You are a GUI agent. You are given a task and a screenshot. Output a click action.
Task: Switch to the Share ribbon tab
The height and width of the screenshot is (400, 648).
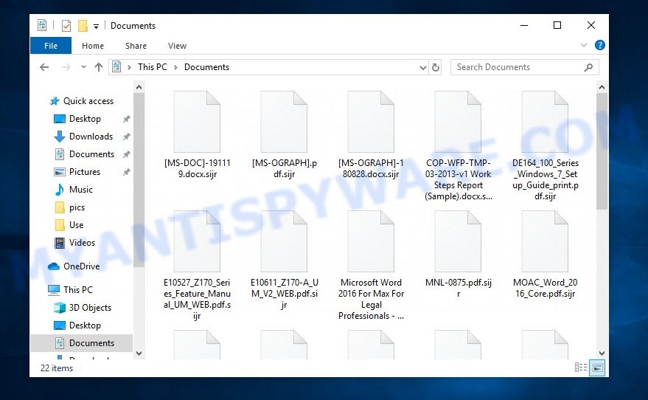pyautogui.click(x=136, y=46)
